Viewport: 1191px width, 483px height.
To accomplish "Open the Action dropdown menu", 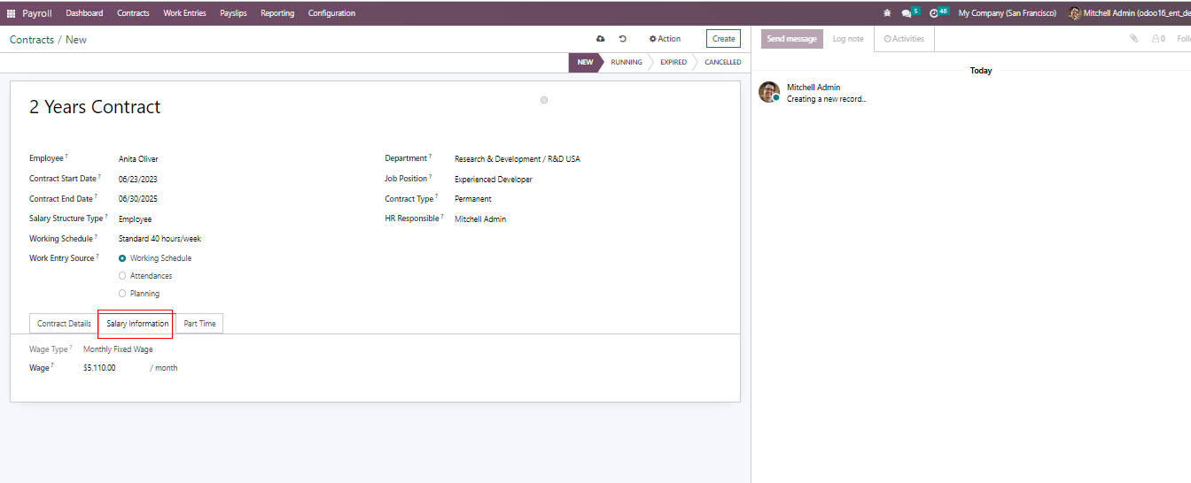I will [665, 39].
